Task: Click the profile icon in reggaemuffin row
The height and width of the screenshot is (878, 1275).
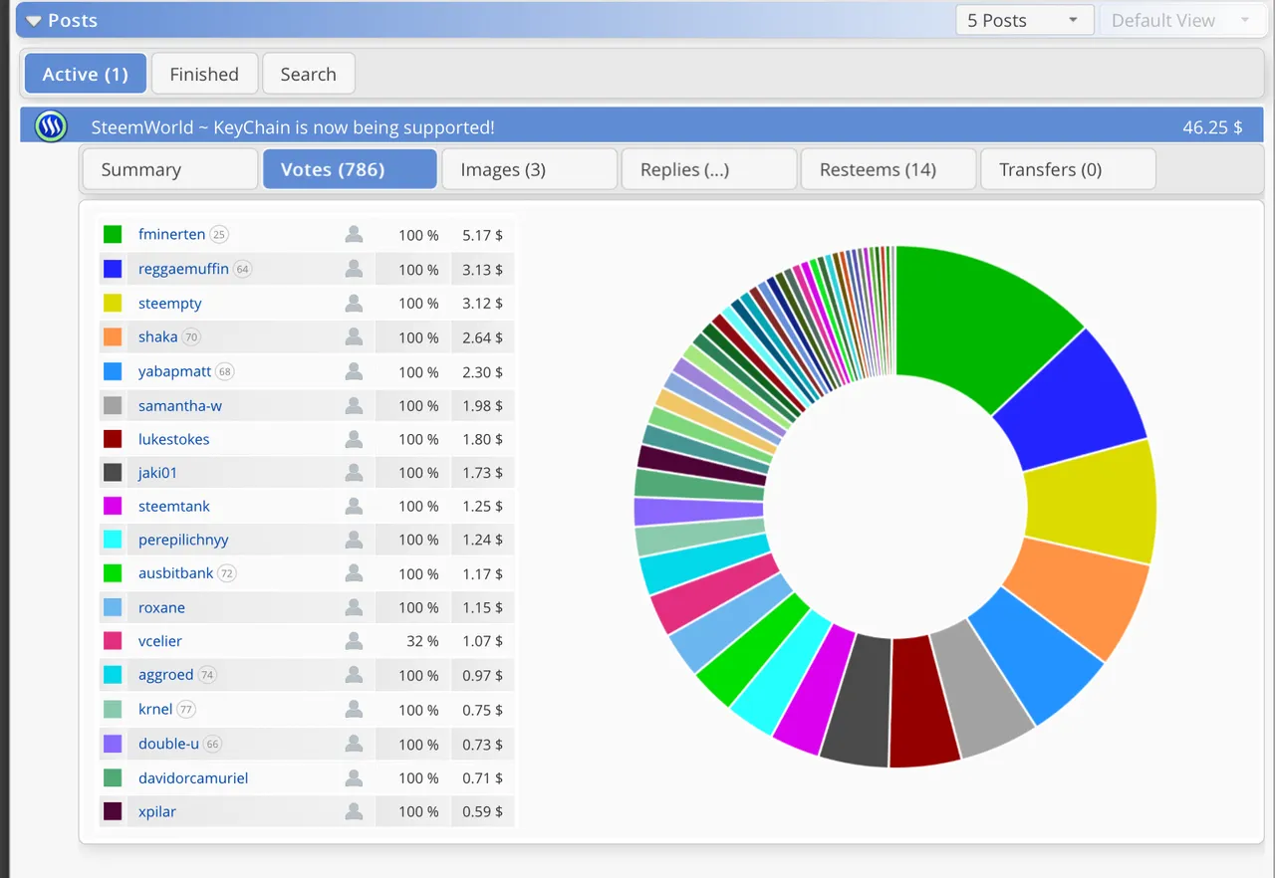Action: [354, 269]
